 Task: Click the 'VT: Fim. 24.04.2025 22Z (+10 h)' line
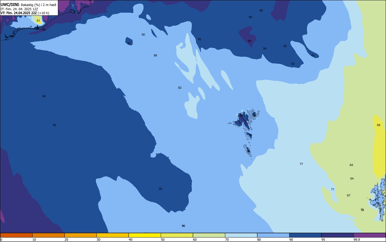(25, 13)
